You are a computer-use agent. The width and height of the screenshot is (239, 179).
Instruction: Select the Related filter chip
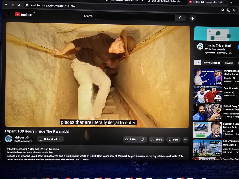pos(229,63)
